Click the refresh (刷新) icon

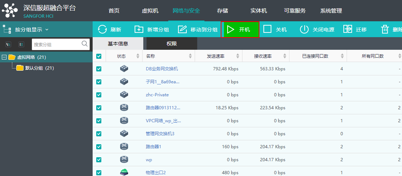(102, 29)
